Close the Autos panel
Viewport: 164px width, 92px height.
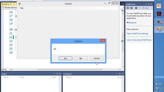[60, 74]
